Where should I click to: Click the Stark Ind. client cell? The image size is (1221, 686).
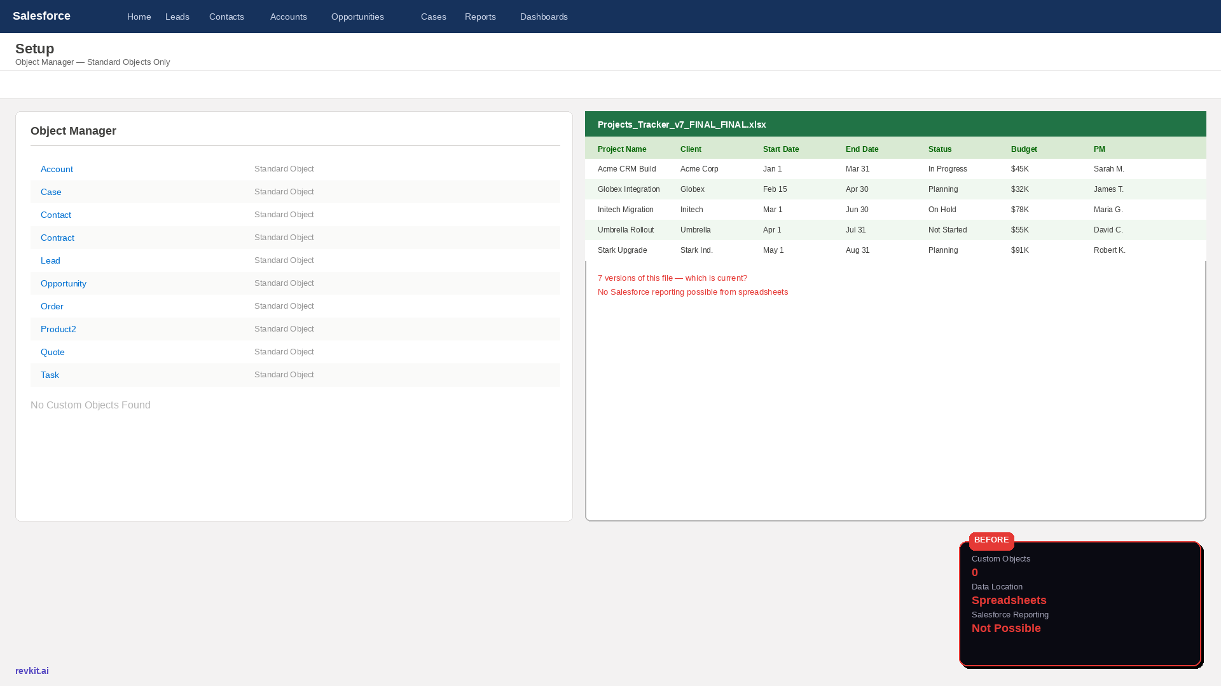point(696,250)
